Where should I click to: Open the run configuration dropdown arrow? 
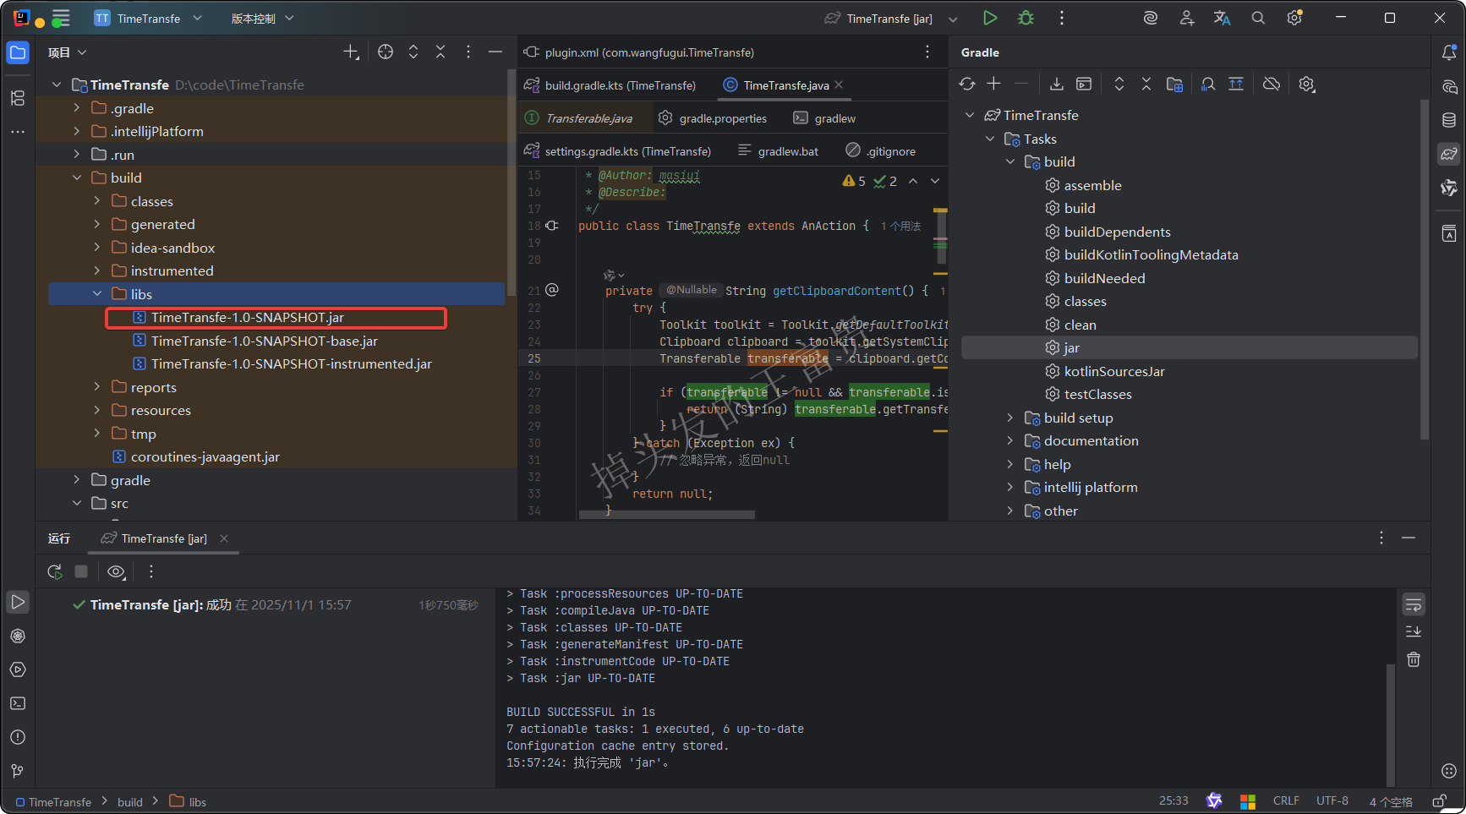tap(953, 19)
